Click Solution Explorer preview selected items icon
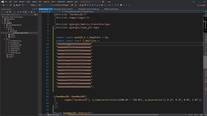The width and height of the screenshot is (207, 116). click(x=34, y=12)
